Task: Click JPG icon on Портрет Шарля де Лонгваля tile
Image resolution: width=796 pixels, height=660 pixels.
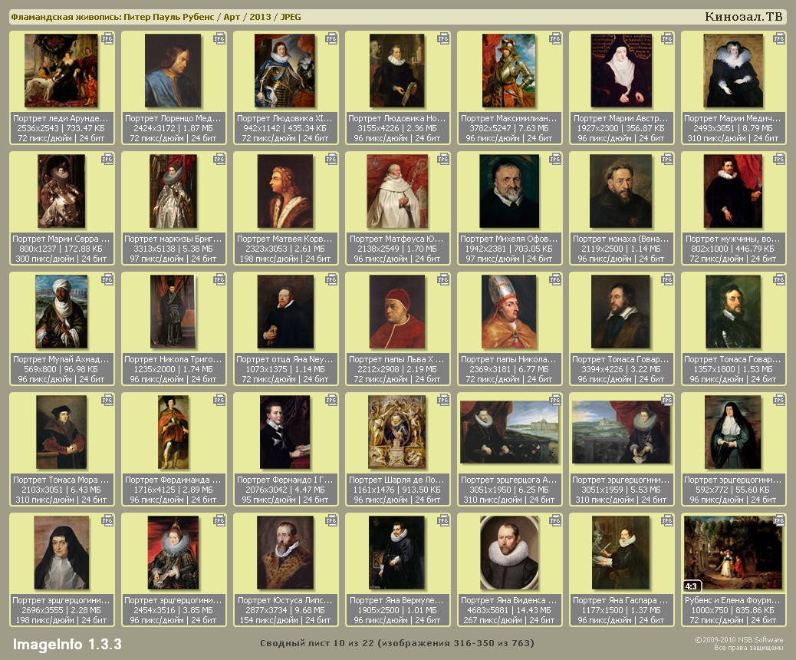Action: [442, 400]
